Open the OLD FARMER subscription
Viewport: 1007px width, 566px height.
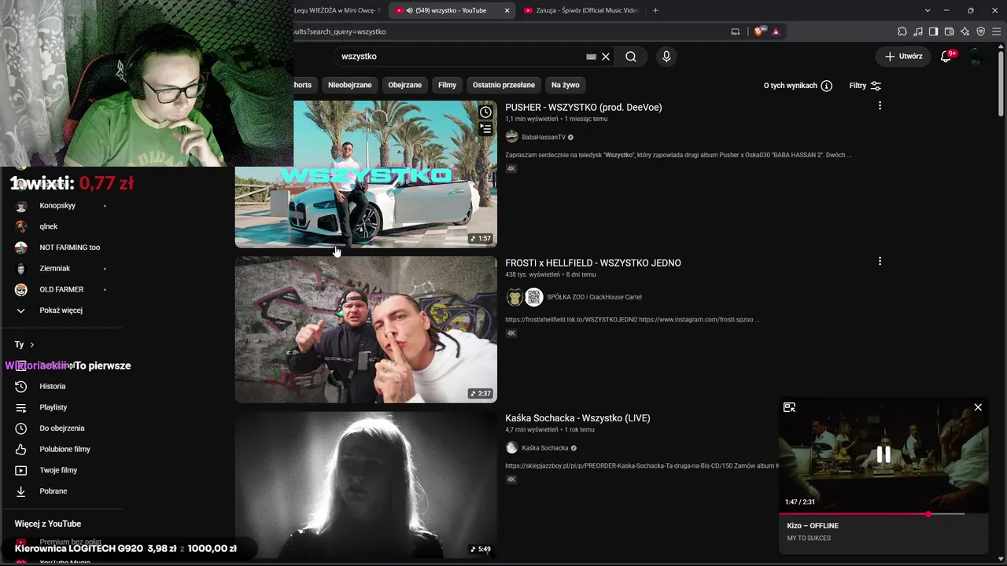[61, 289]
